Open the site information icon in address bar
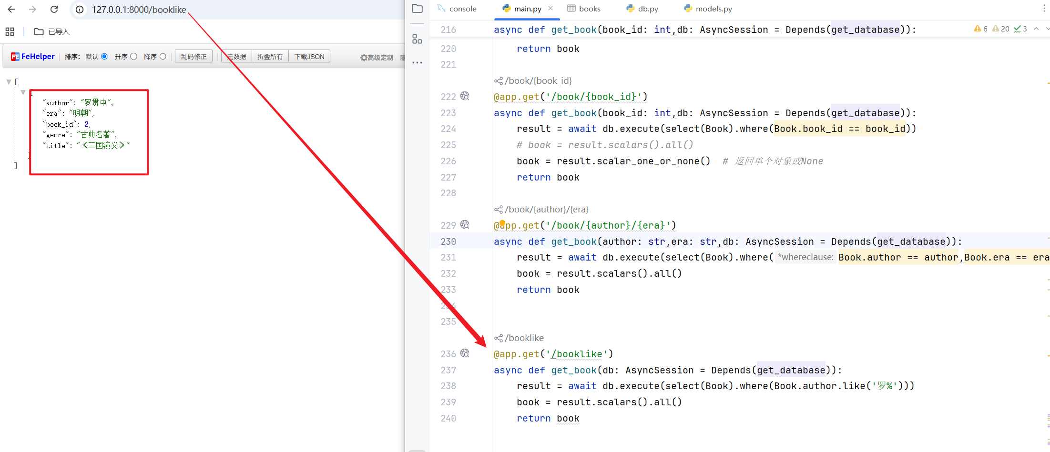This screenshot has height=452, width=1050. tap(80, 10)
